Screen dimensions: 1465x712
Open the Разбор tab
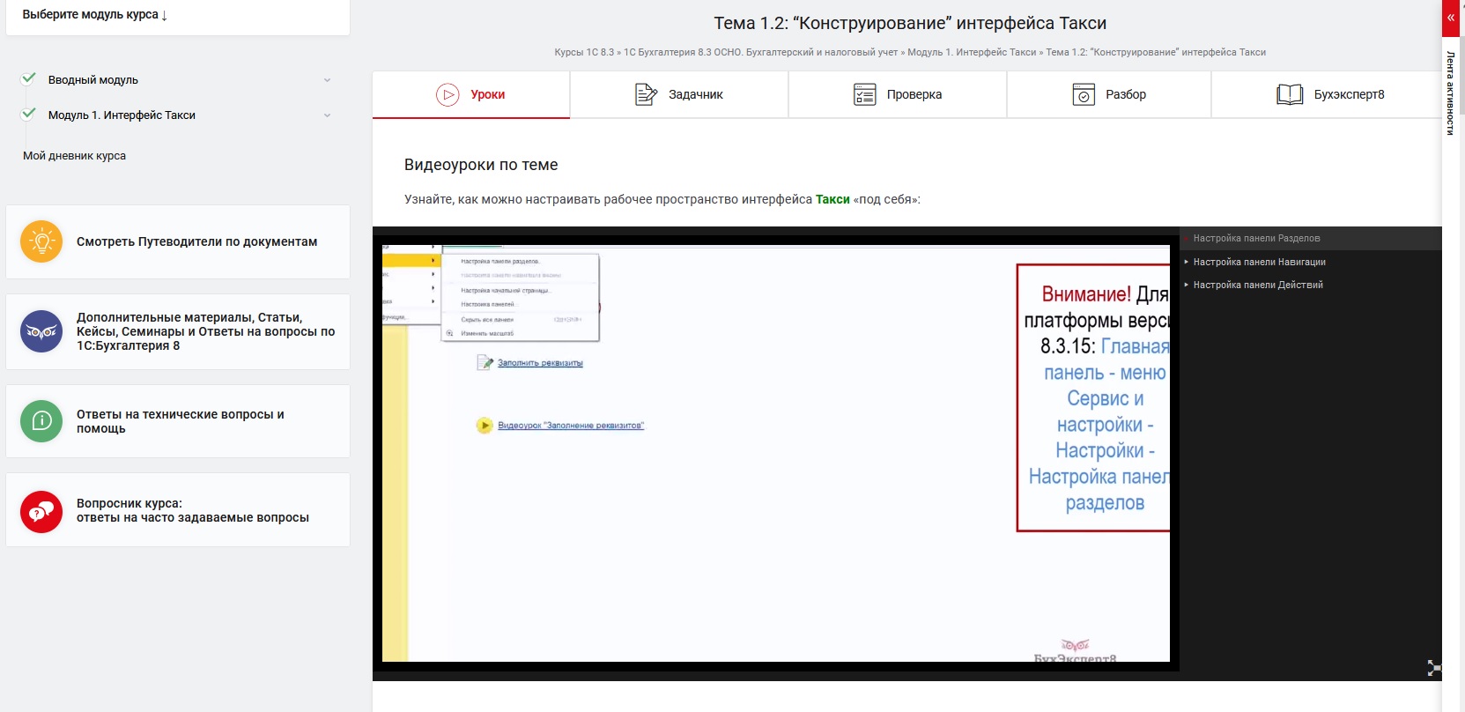click(1109, 94)
